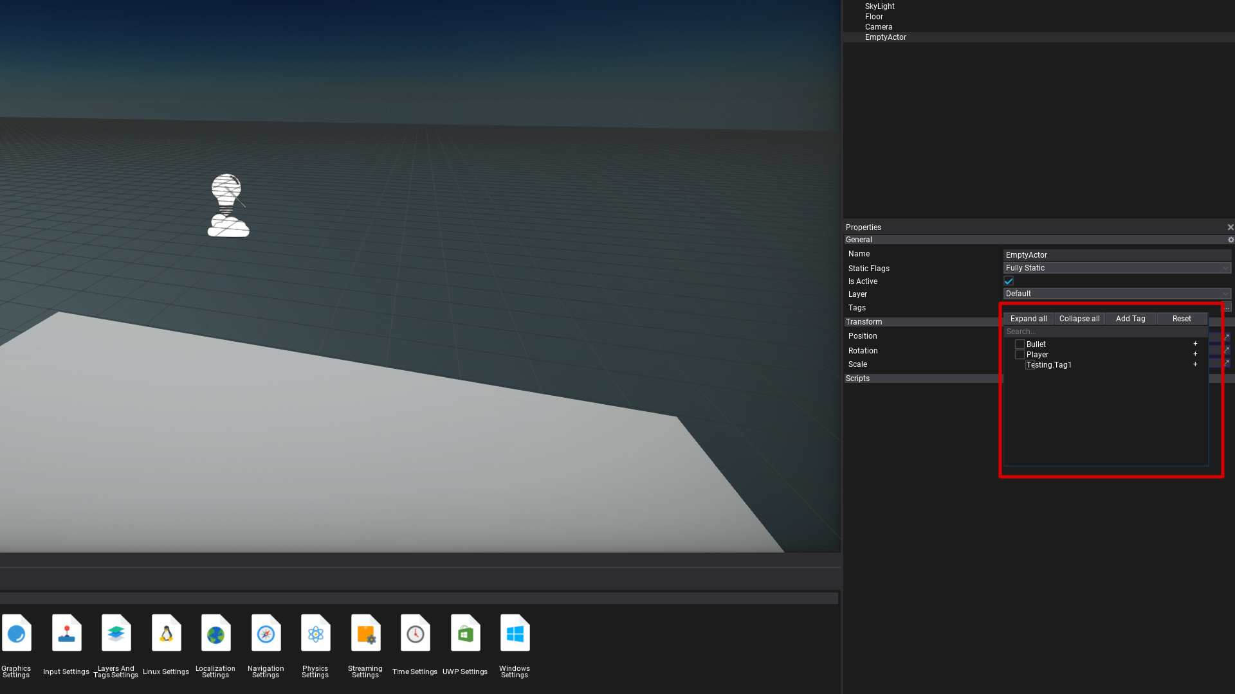Click the Name field EmptyActor
This screenshot has height=694, width=1235.
click(1117, 255)
